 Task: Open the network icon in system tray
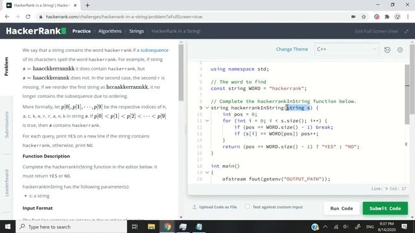click(x=336, y=227)
